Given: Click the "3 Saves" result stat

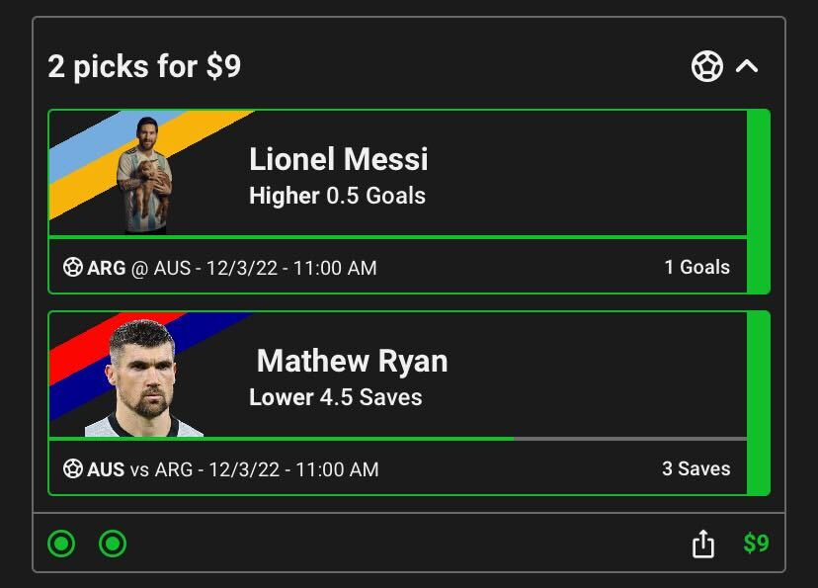Looking at the screenshot, I should pos(695,468).
